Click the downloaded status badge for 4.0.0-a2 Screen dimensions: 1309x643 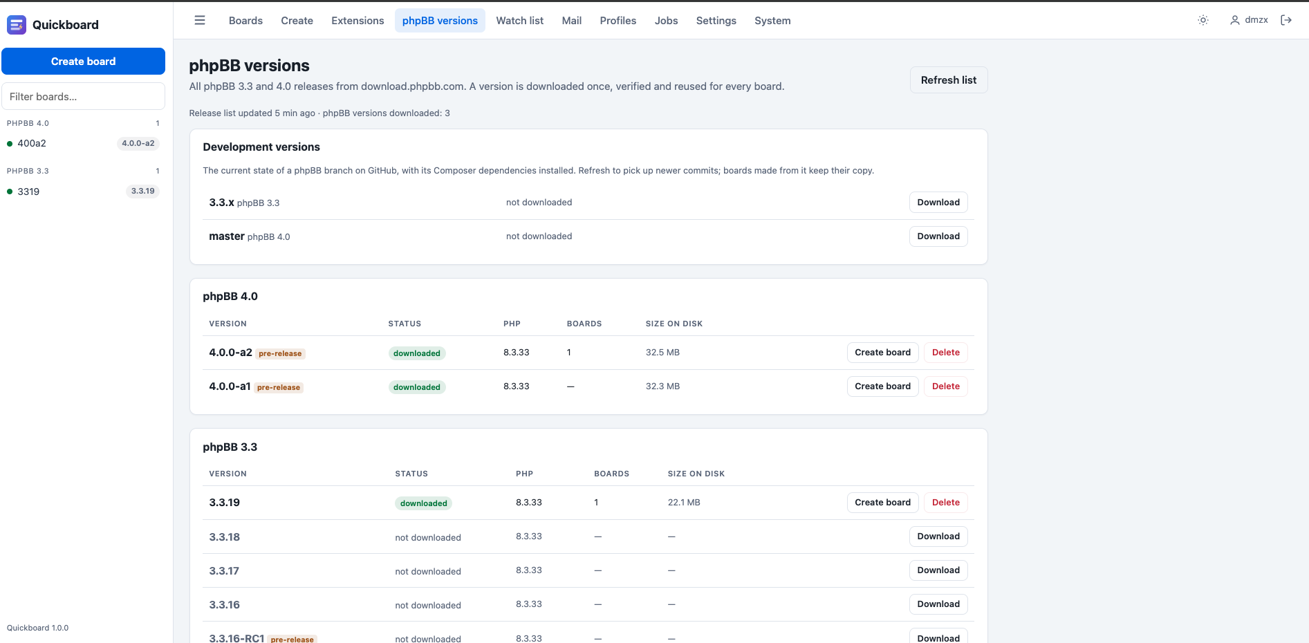(x=417, y=353)
